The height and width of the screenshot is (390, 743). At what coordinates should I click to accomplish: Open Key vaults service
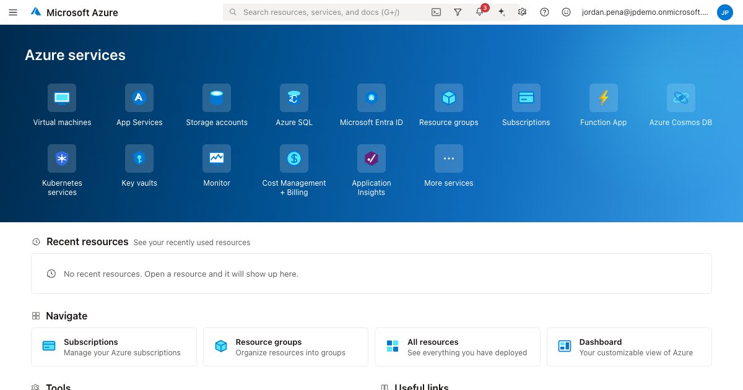tap(139, 166)
